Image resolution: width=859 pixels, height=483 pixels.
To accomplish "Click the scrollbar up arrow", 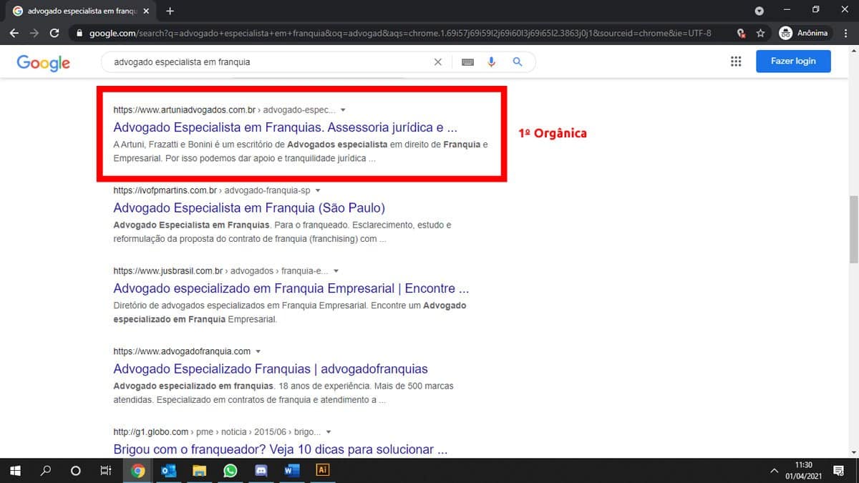I will (853, 51).
